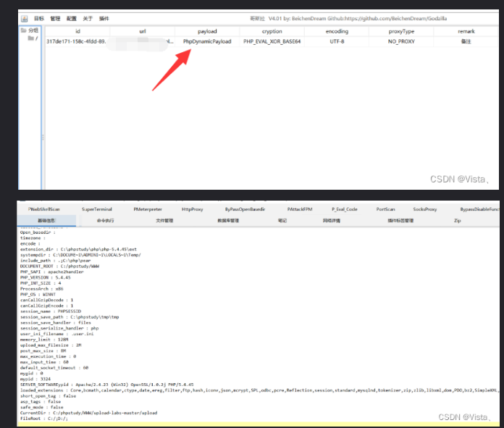
Task: Switch to the SocksProxy tab
Action: click(425, 209)
